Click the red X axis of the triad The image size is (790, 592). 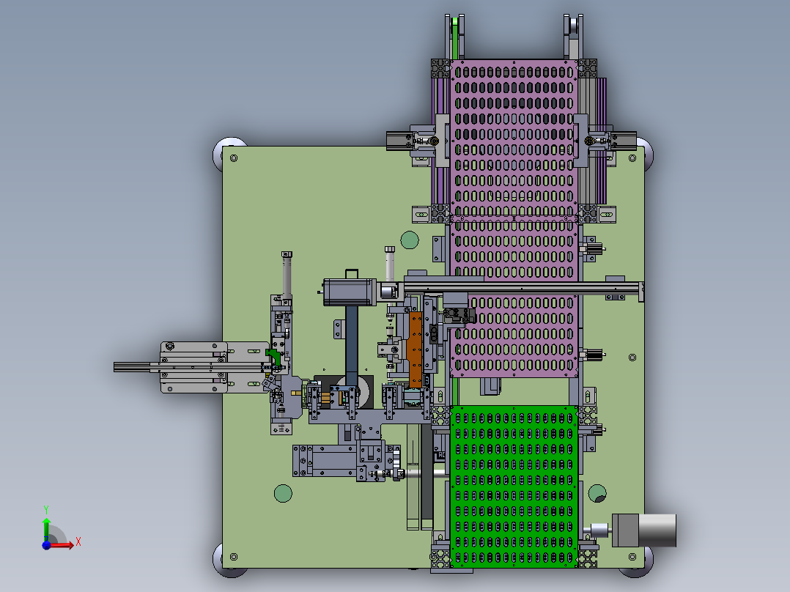63,545
